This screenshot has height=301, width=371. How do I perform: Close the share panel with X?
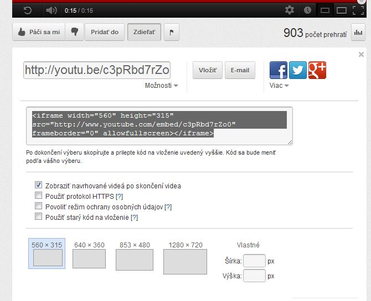[x=361, y=55]
